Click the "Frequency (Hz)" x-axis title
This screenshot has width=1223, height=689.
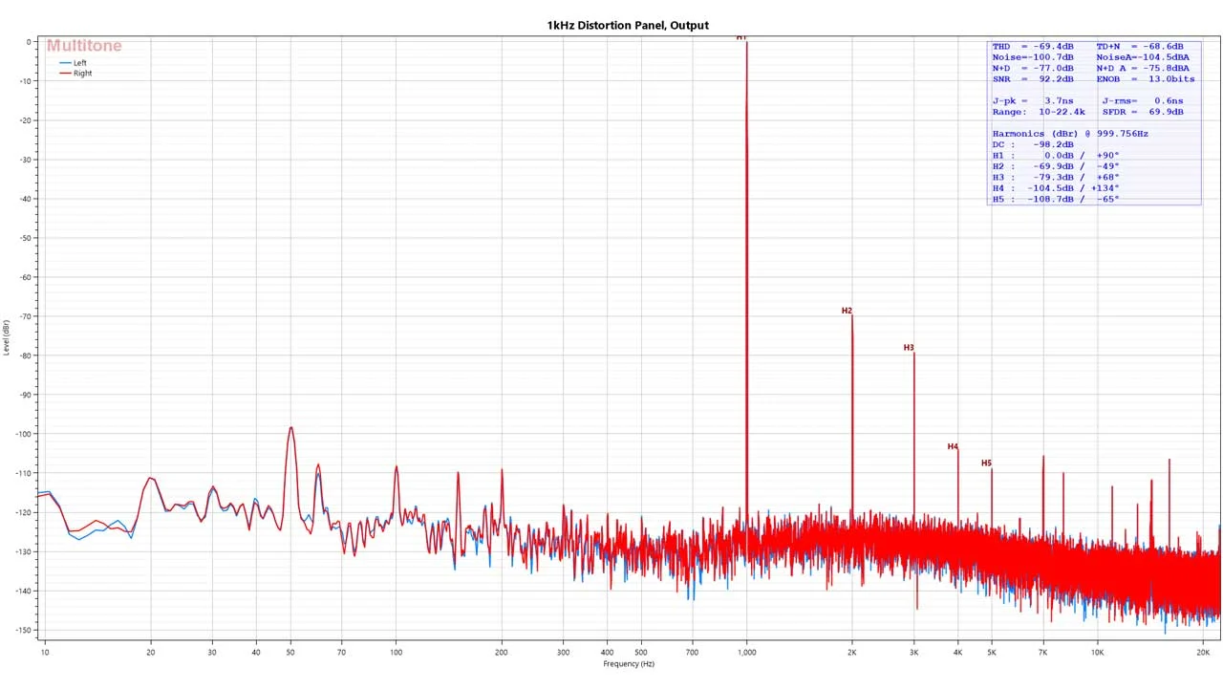pos(629,664)
